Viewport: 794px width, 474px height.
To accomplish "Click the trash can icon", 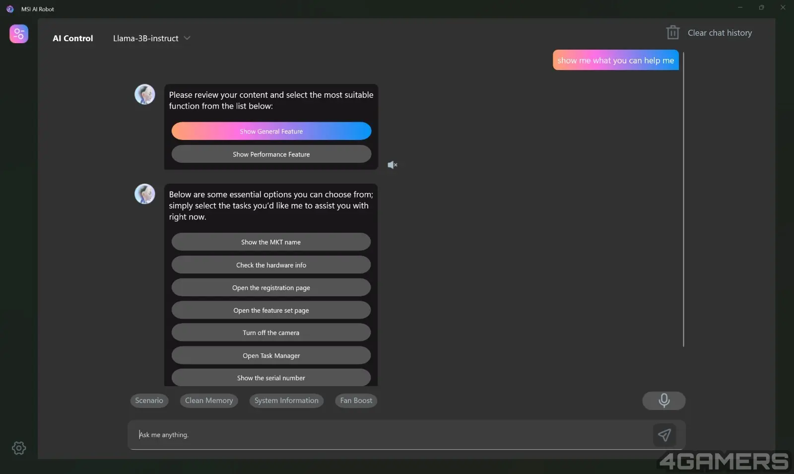I will coord(672,32).
